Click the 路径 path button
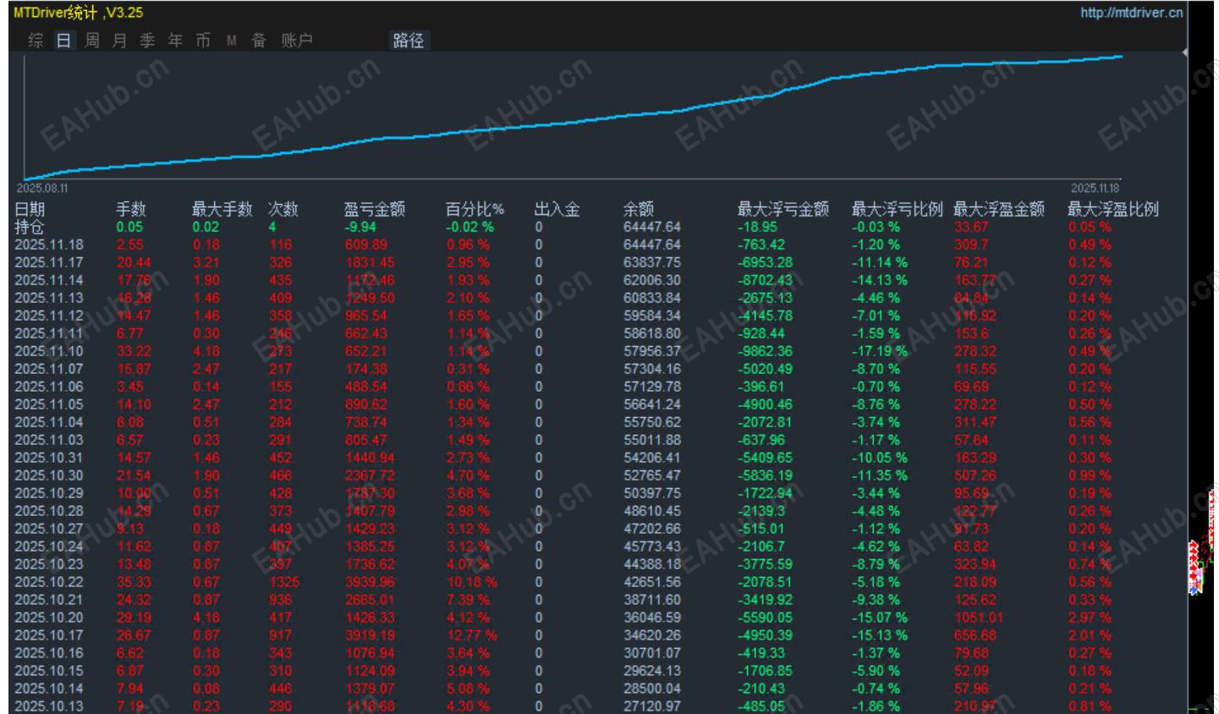Image resolution: width=1219 pixels, height=714 pixels. pyautogui.click(x=409, y=41)
